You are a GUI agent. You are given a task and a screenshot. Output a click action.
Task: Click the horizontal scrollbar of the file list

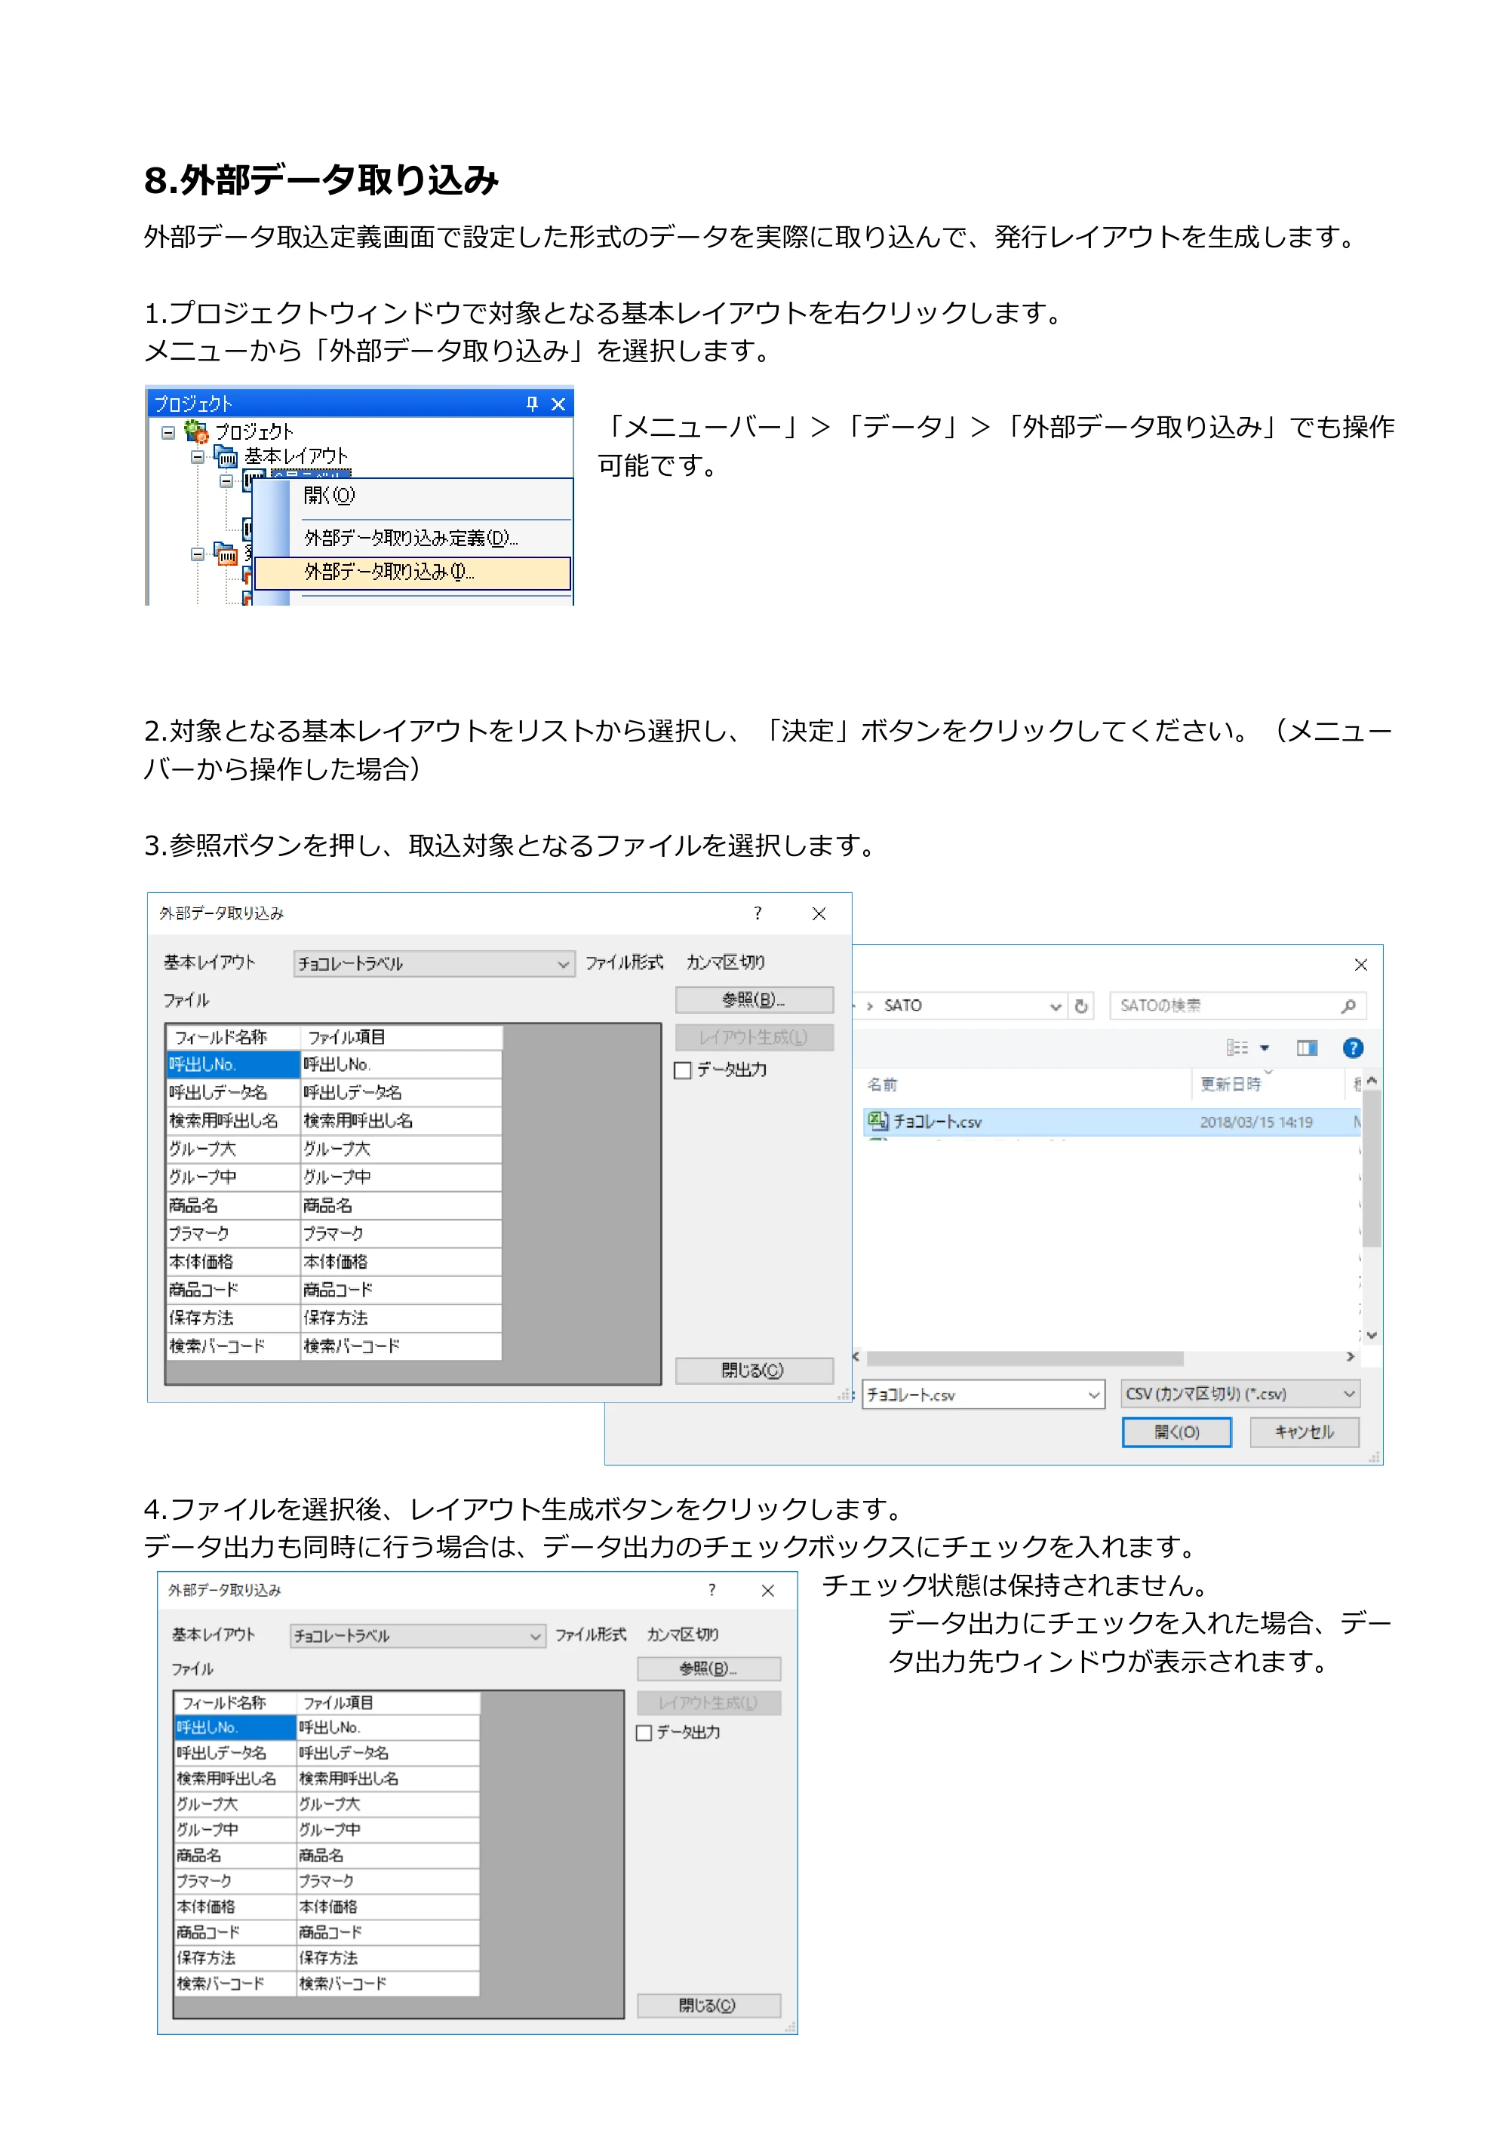click(1024, 1358)
